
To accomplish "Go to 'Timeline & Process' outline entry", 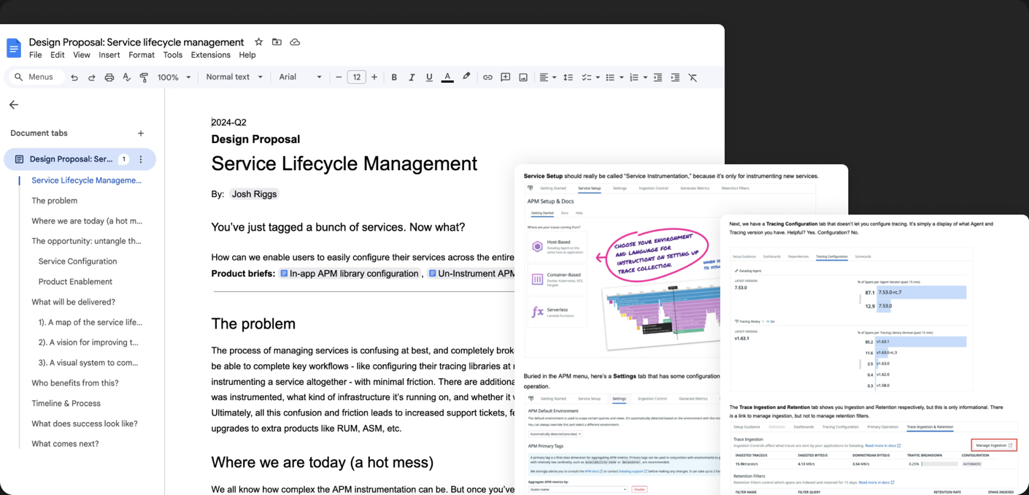I will coord(66,403).
